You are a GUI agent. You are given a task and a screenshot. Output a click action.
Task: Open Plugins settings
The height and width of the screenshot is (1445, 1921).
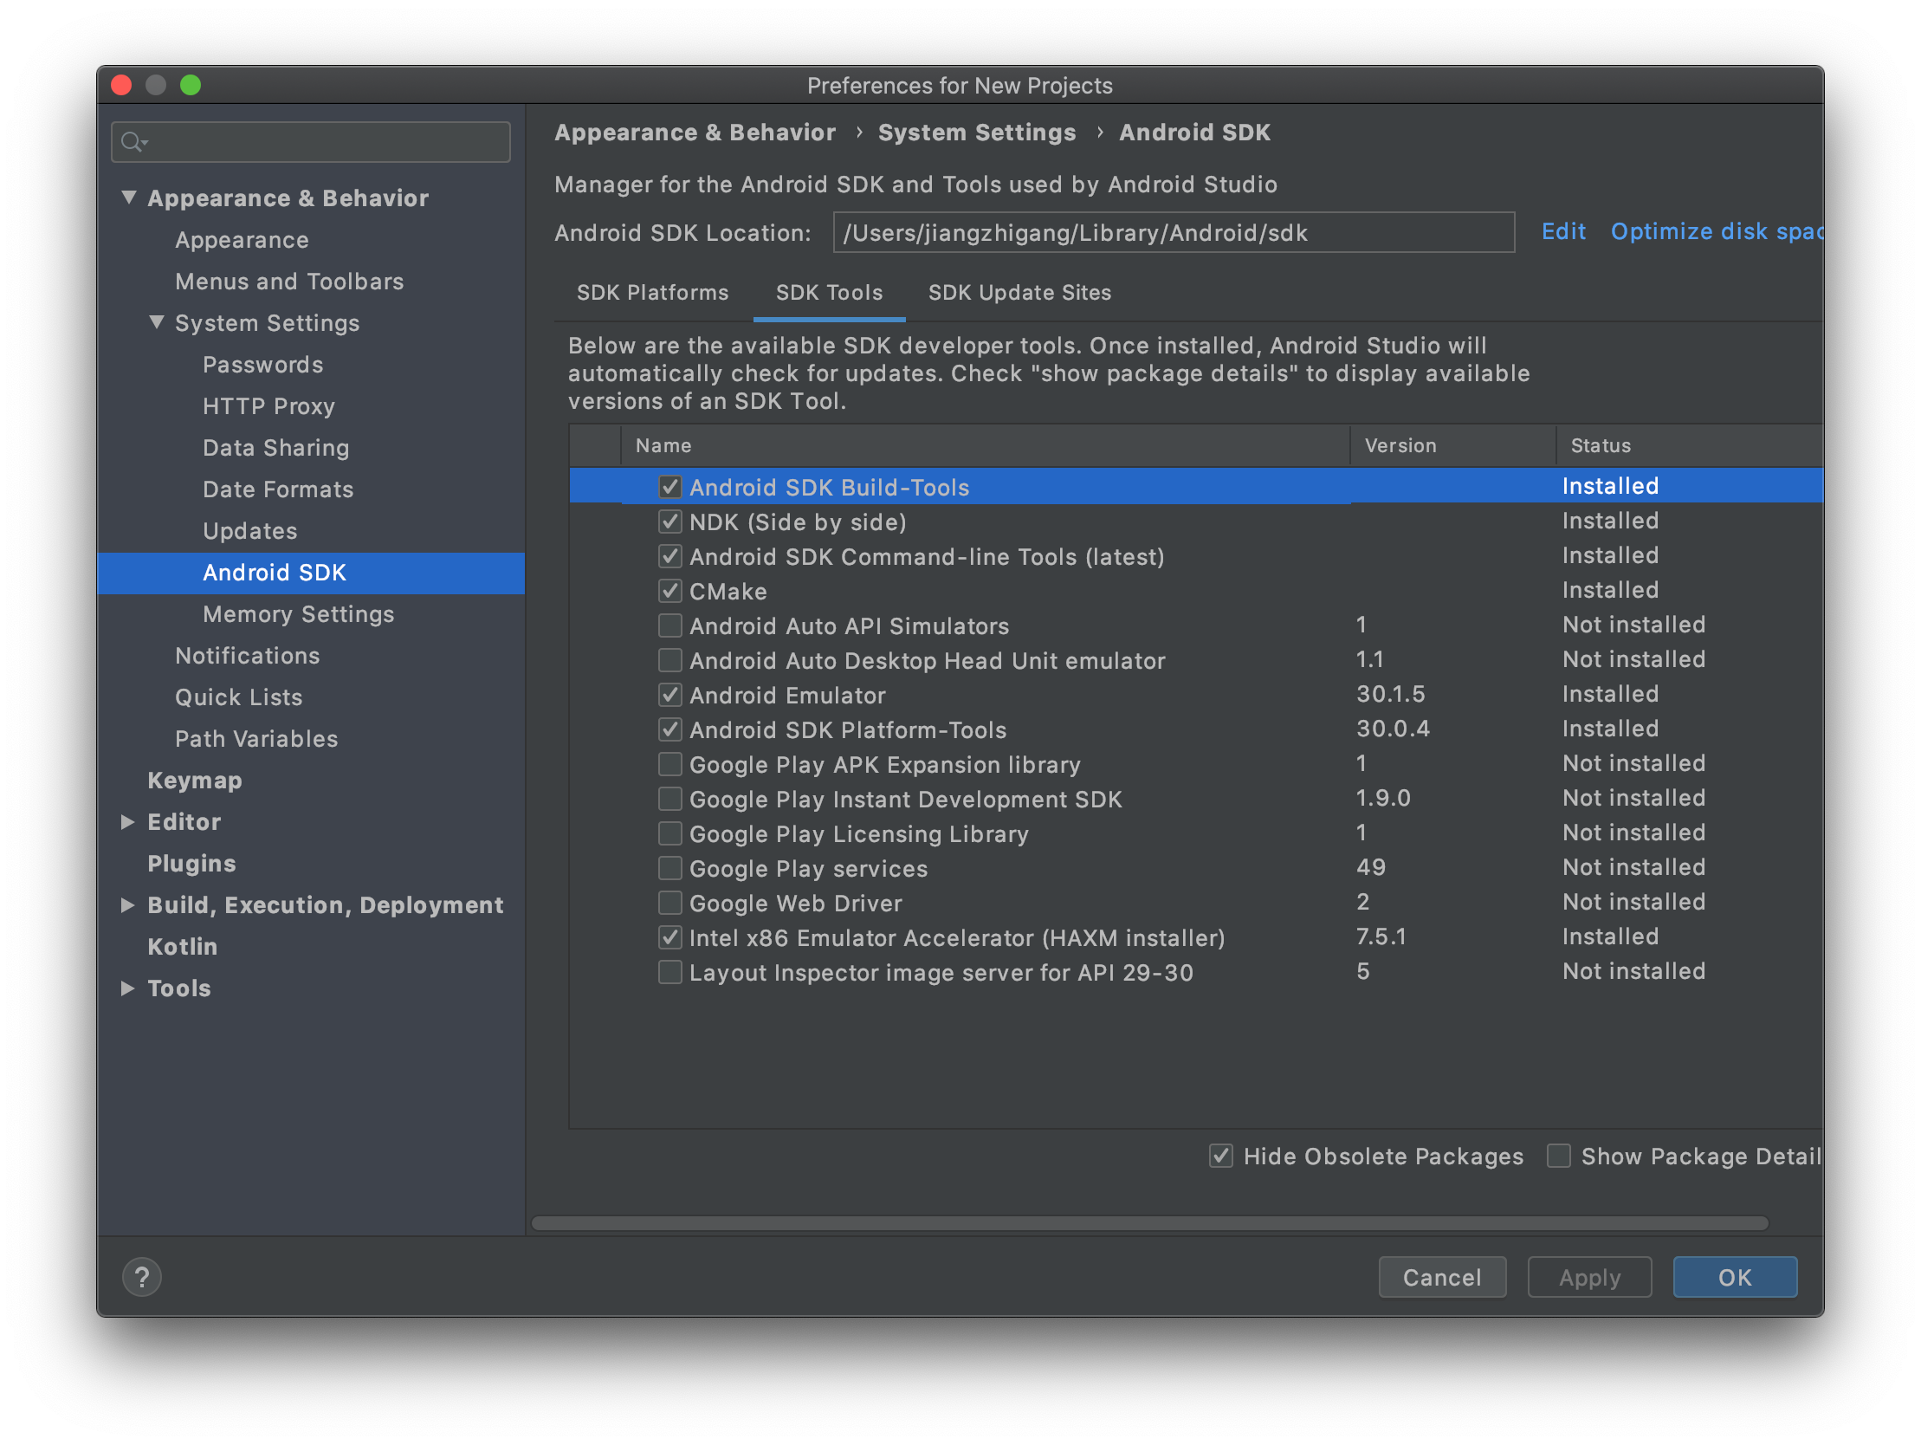191,864
